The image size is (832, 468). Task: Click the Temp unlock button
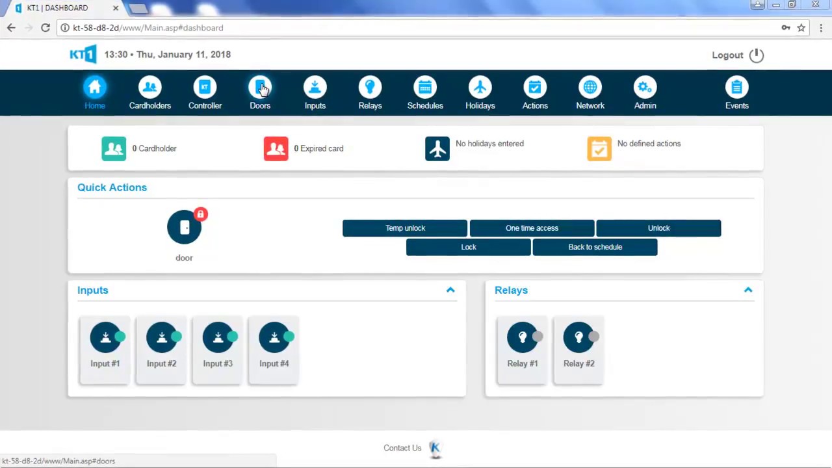[405, 228]
